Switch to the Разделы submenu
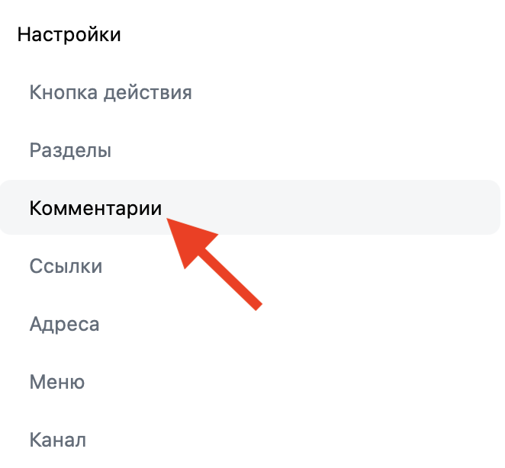The height and width of the screenshot is (468, 505). tap(70, 150)
